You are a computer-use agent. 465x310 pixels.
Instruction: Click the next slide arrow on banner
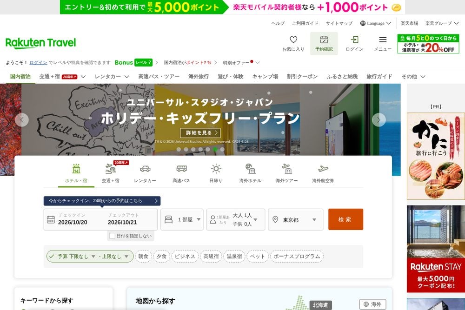click(x=379, y=120)
